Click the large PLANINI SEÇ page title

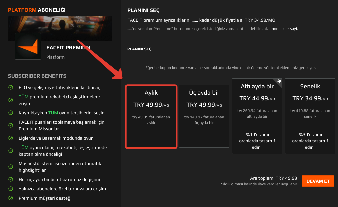(x=143, y=10)
